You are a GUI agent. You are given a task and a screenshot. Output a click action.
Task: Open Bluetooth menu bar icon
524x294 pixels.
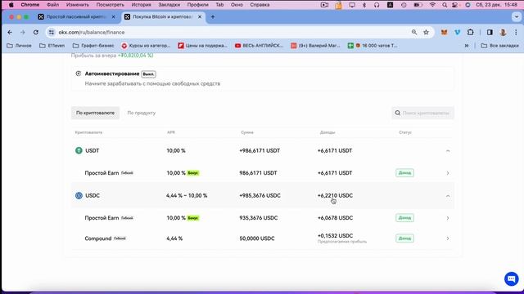click(364, 5)
